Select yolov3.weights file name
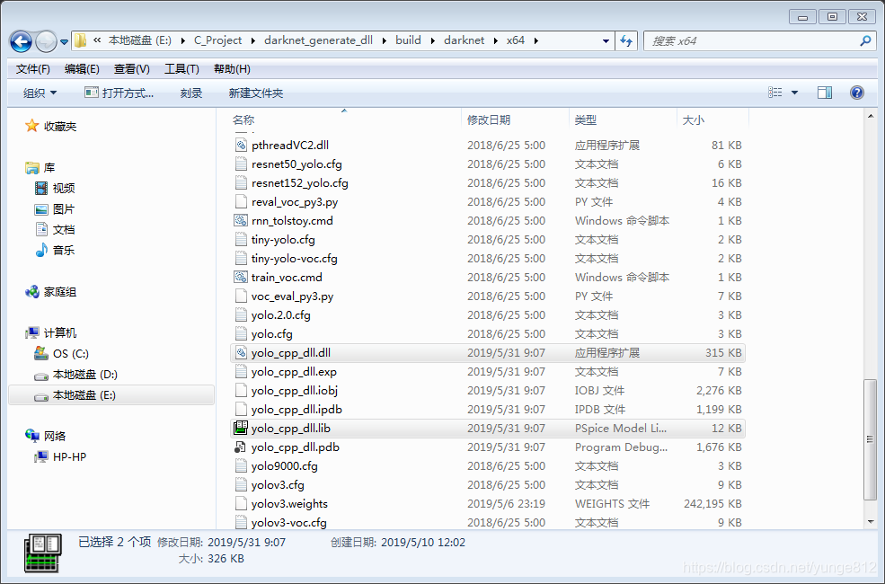Viewport: 885px width, 584px height. point(289,504)
